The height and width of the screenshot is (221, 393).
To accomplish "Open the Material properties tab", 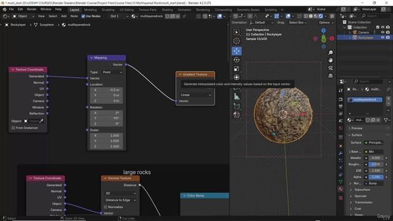I will click(x=341, y=189).
